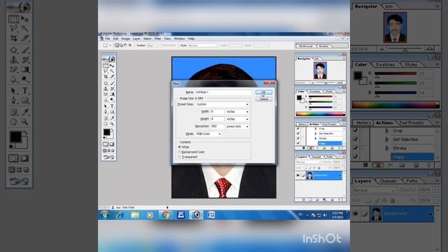Open Google Chrome from the Windows taskbar
Image resolution: width=448 pixels, height=252 pixels.
point(166,215)
